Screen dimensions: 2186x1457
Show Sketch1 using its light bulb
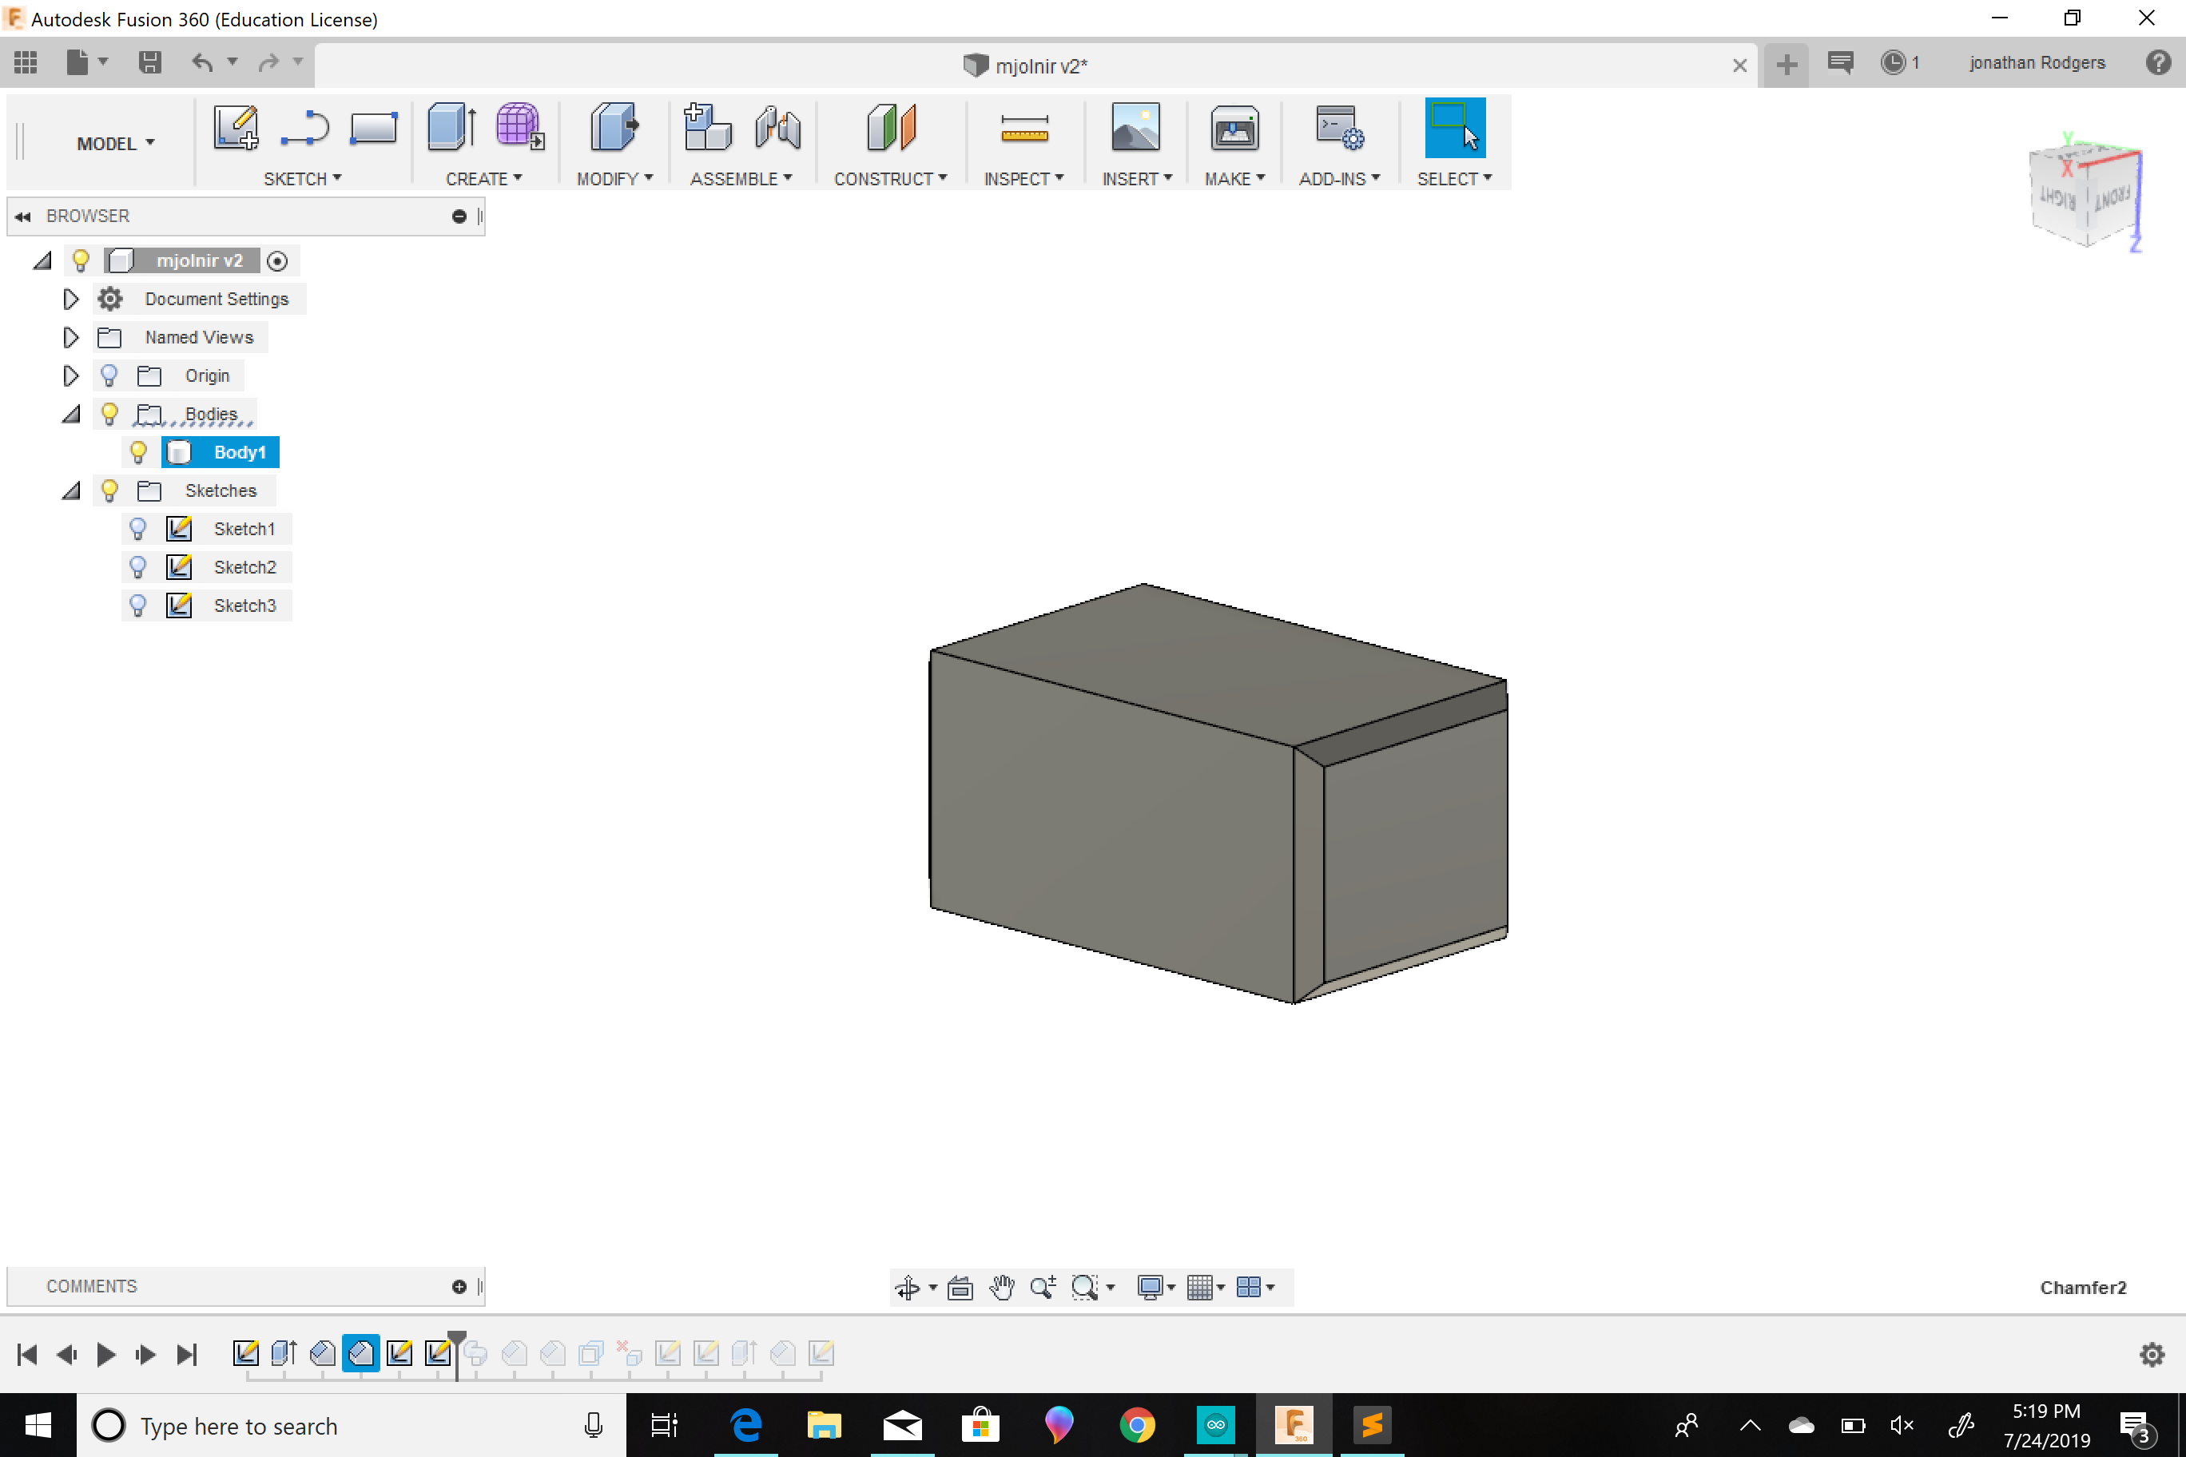138,529
